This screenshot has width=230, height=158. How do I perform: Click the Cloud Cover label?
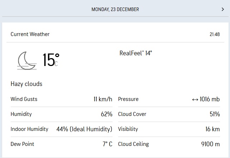click(x=132, y=114)
